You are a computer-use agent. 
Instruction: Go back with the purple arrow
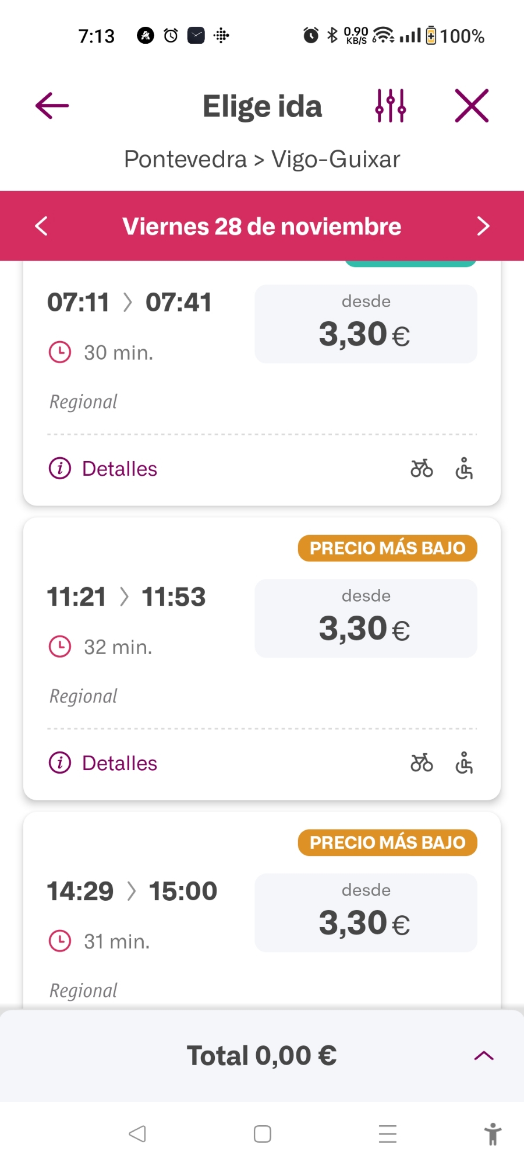[52, 106]
